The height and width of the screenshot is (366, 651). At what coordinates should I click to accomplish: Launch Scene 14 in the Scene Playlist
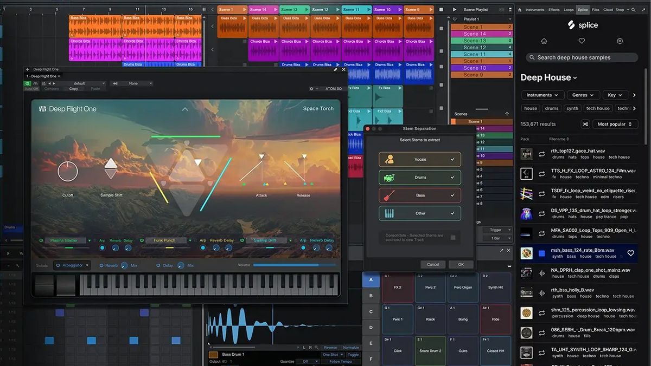[481, 34]
